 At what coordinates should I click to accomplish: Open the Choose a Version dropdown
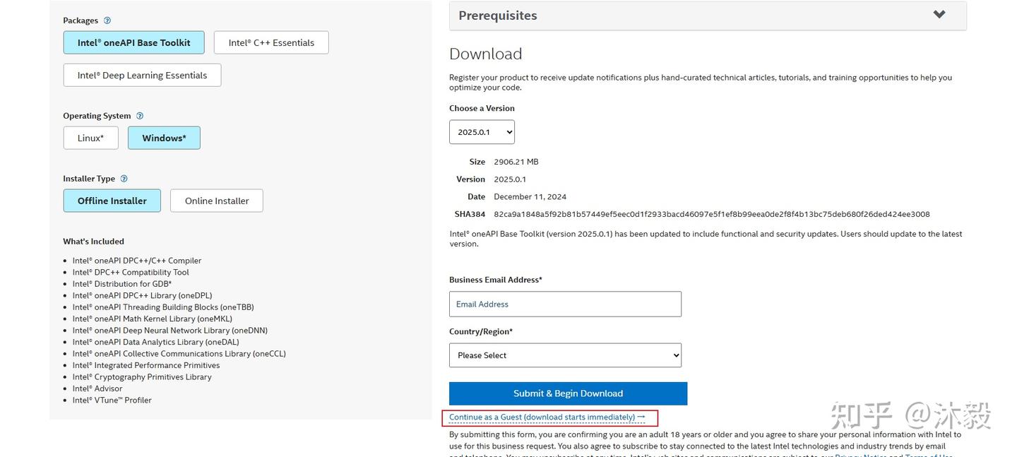(482, 132)
